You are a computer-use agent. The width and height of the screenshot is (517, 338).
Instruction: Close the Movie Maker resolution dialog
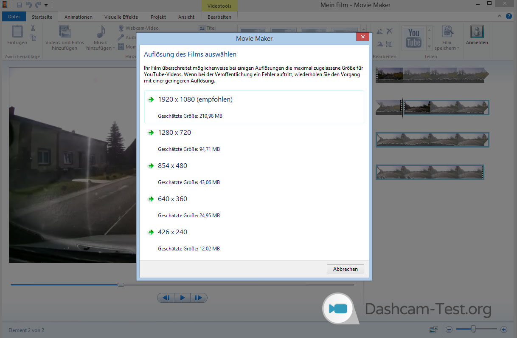point(362,37)
